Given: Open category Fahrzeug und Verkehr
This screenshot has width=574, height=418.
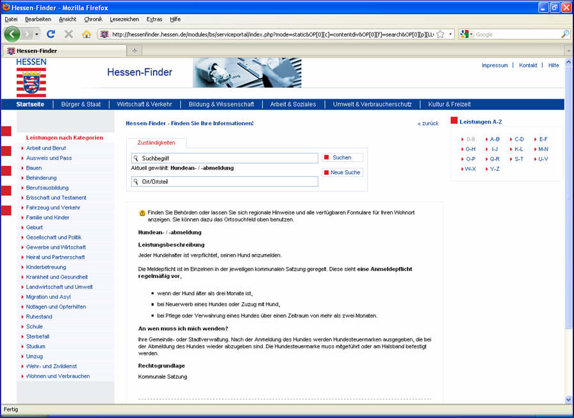Looking at the screenshot, I should [53, 208].
